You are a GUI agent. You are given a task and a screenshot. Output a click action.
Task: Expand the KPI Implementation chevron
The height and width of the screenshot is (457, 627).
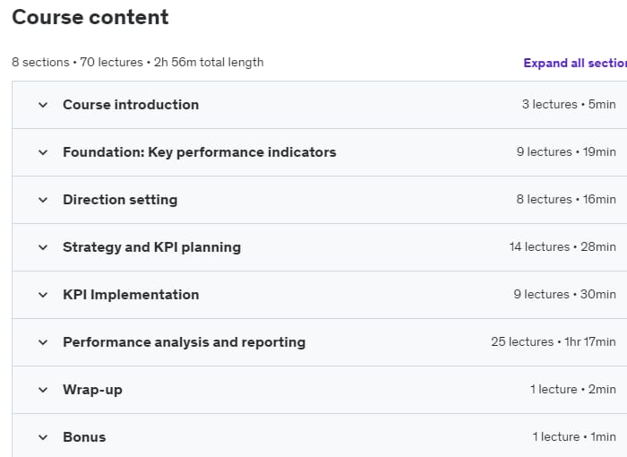(x=43, y=295)
